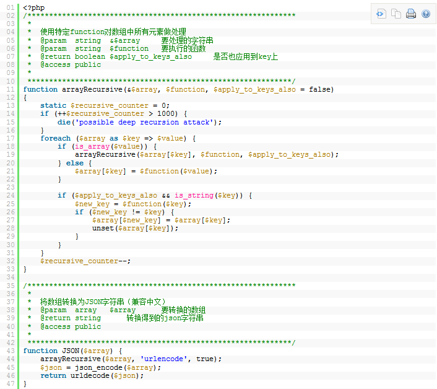Image resolution: width=437 pixels, height=389 pixels.
Task: Click 'return urldecode($json);' statement
Action: (x=92, y=376)
